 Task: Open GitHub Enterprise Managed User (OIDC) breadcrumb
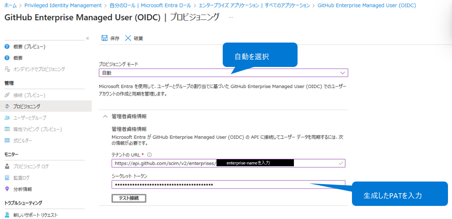(x=367, y=5)
